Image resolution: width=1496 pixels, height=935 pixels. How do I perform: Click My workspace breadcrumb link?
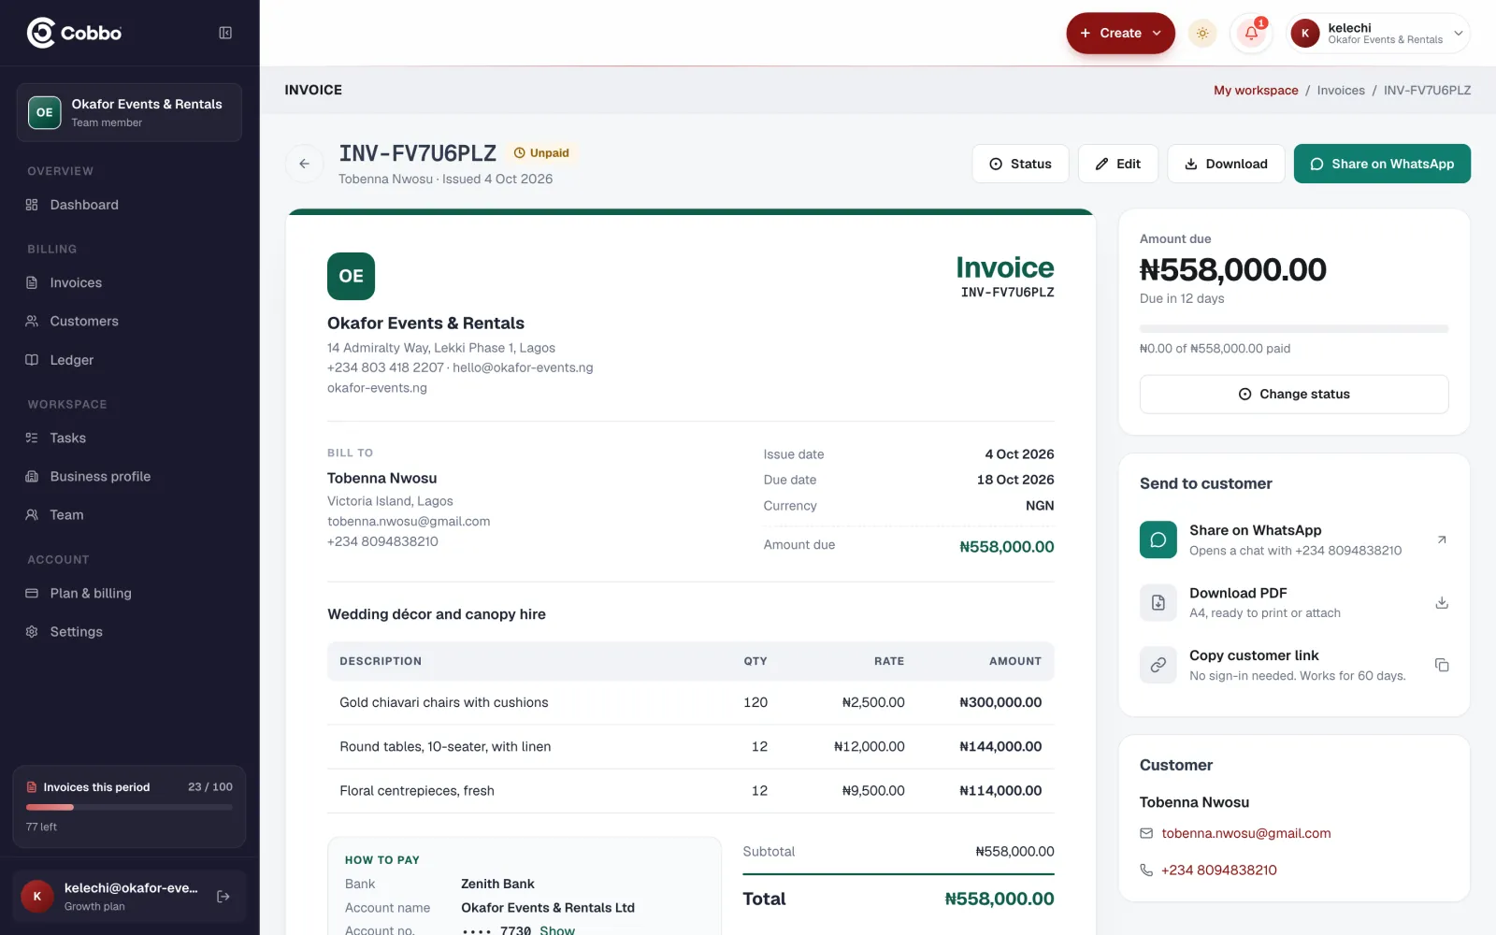click(x=1256, y=91)
